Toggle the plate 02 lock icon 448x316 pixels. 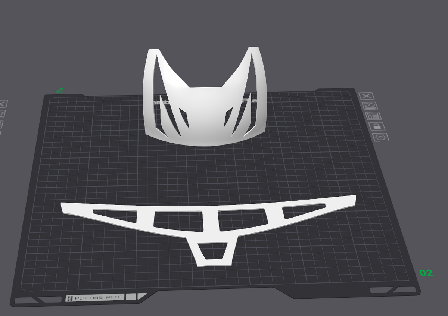click(376, 126)
